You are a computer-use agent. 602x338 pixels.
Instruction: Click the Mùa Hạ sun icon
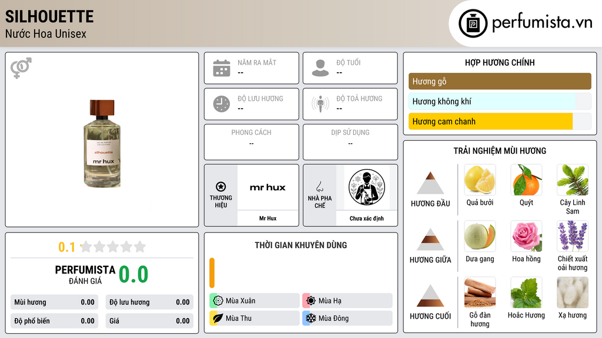pos(311,300)
